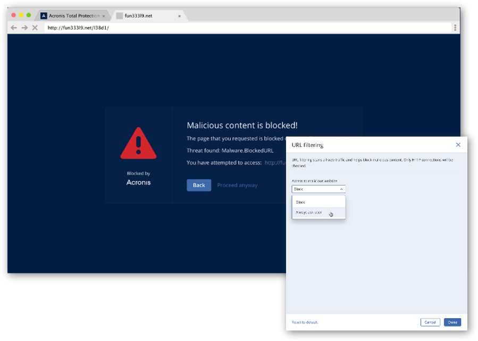Close the URL filtering dialog
Image resolution: width=478 pixels, height=341 pixels.
(x=458, y=145)
